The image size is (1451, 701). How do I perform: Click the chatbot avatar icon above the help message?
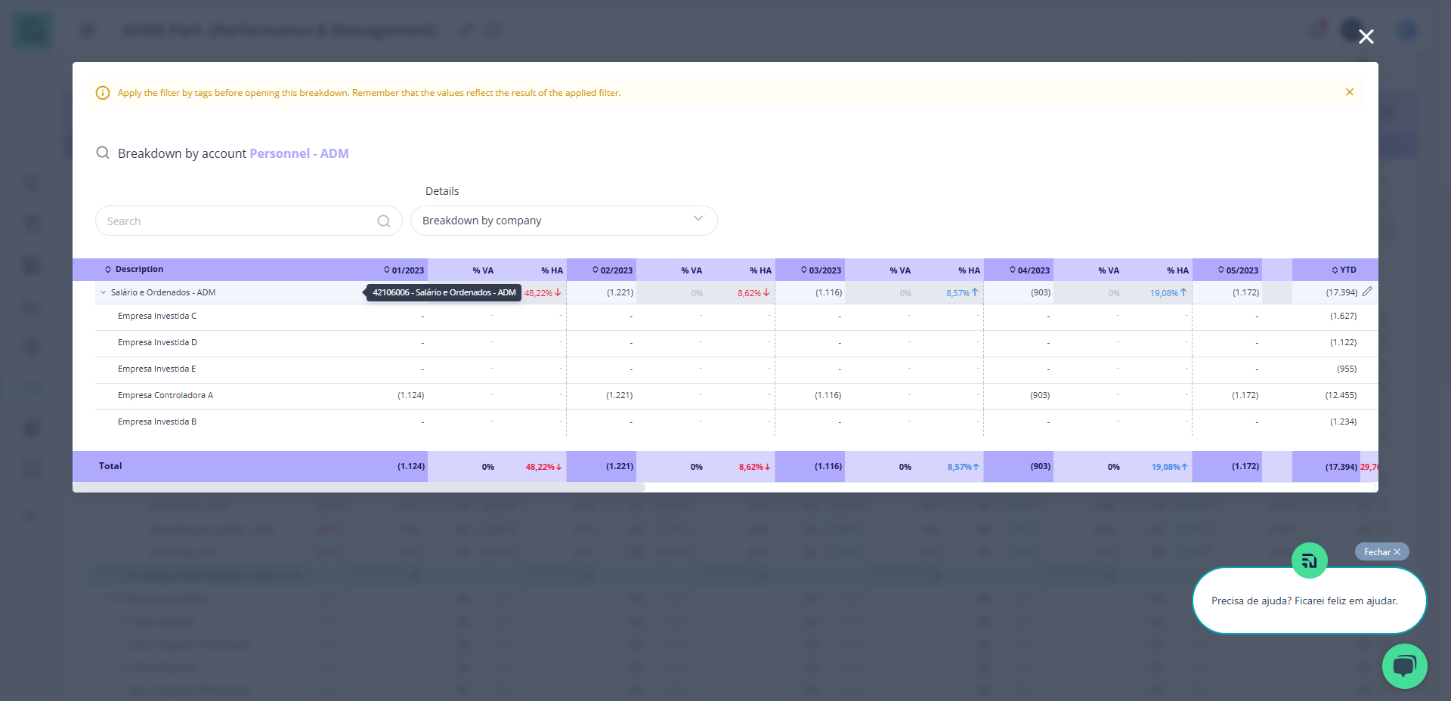1310,560
